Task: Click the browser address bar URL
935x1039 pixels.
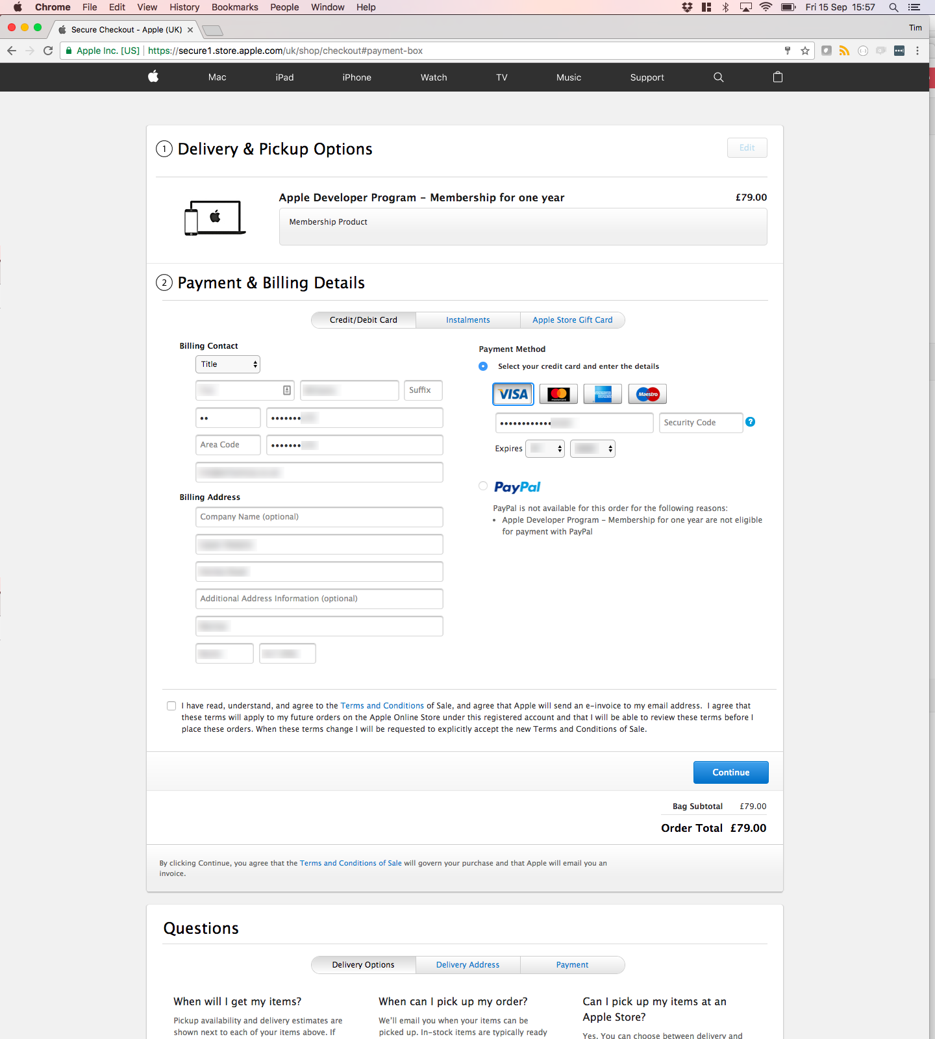Action: (285, 51)
